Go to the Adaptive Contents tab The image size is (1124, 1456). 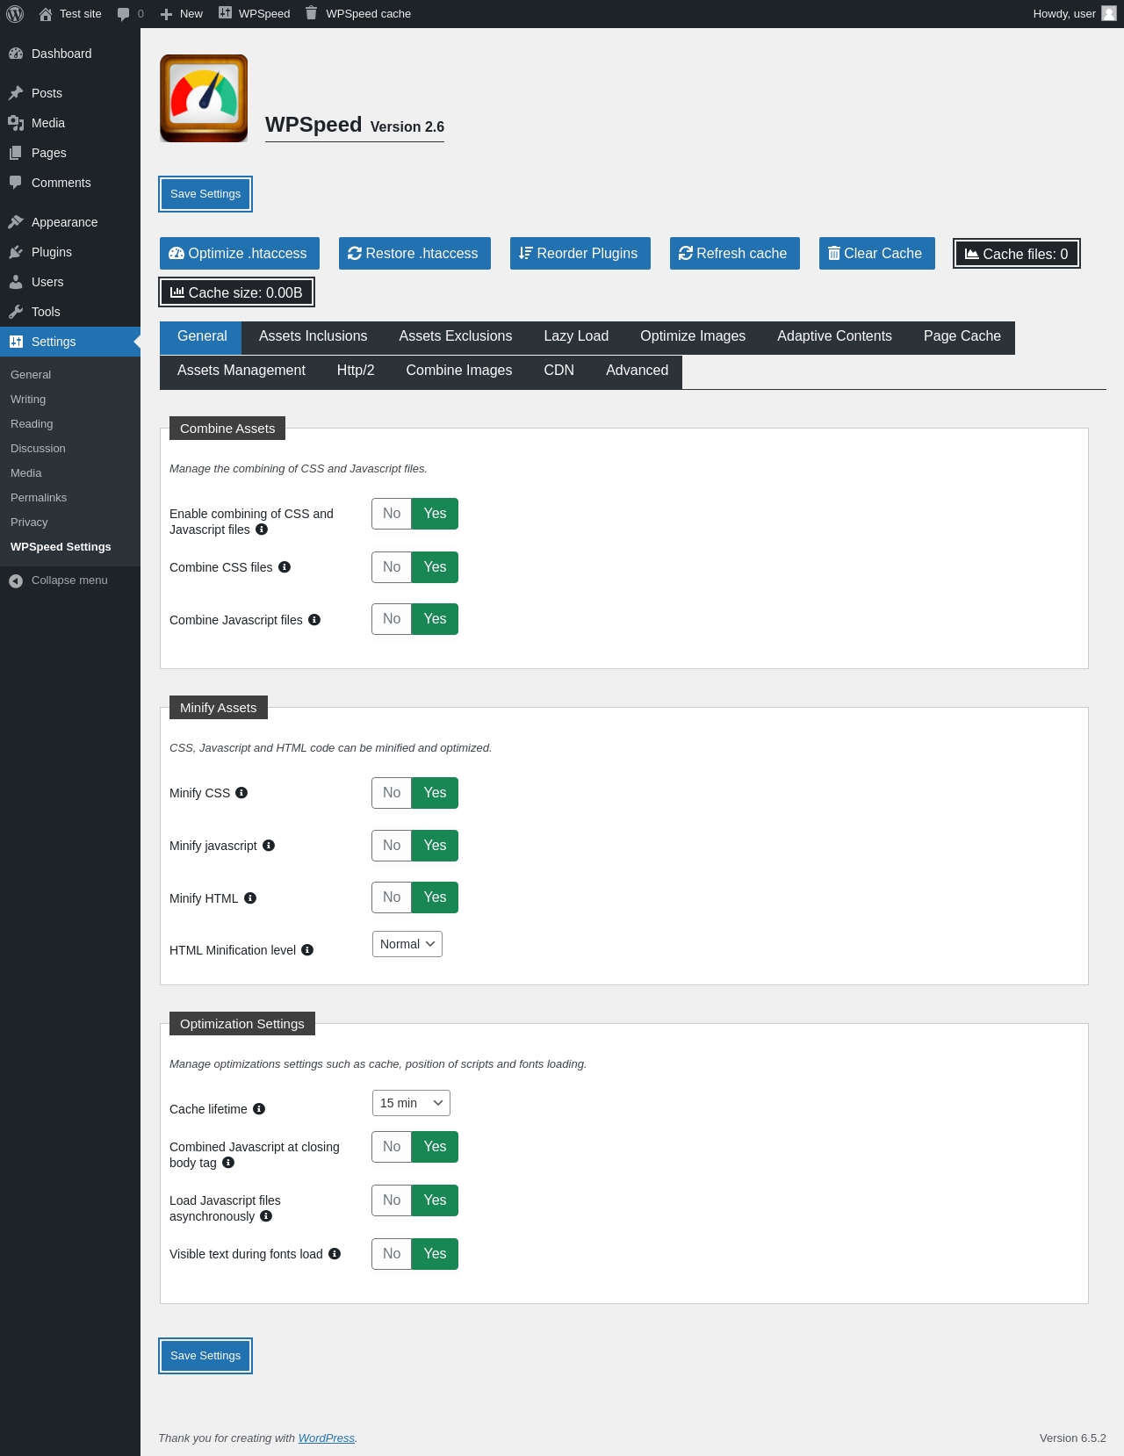834,336
